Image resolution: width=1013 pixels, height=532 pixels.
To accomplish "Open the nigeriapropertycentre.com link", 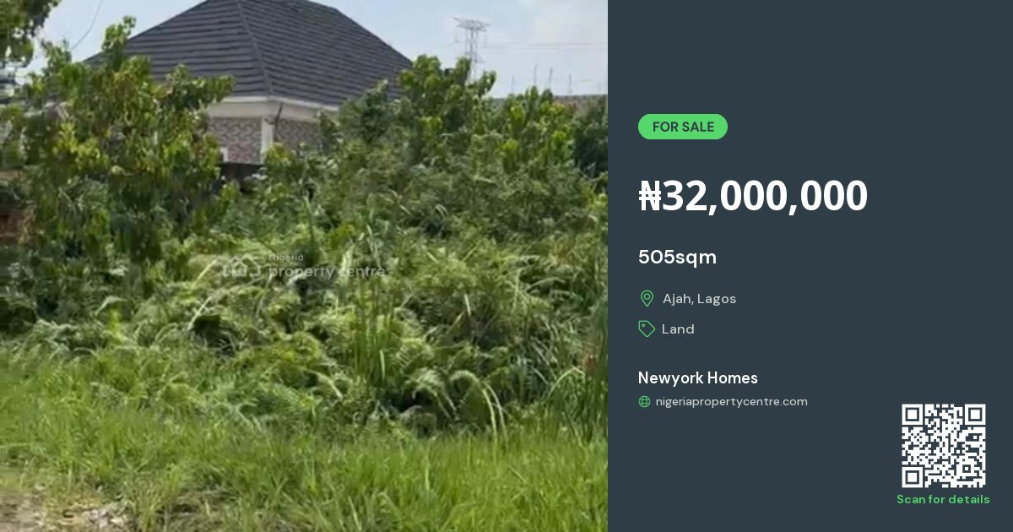I will [x=732, y=402].
